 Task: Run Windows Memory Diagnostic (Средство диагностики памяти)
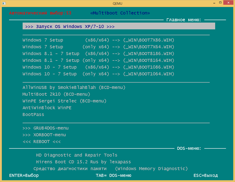click(110, 169)
